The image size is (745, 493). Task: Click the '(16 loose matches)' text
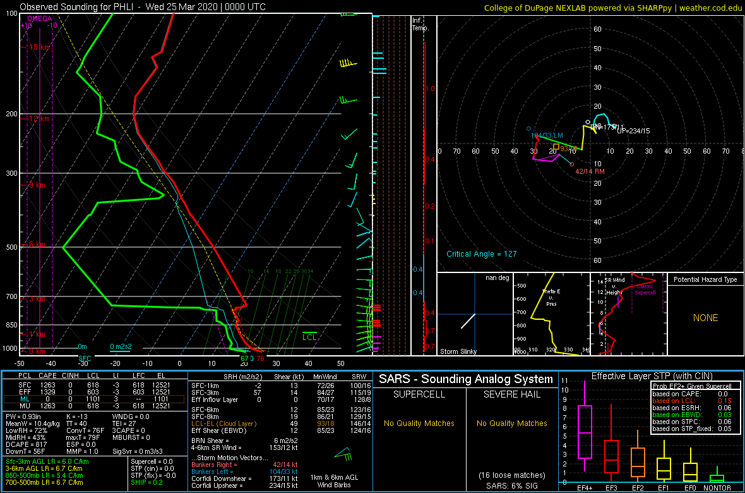511,475
